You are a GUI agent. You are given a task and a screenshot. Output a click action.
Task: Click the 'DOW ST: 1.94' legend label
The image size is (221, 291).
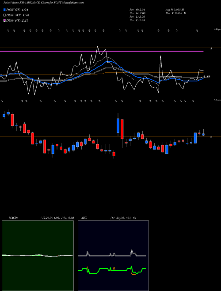[17, 10]
